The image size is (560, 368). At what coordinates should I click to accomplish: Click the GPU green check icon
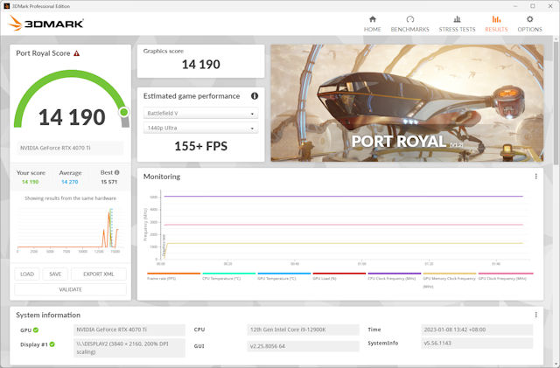click(x=36, y=330)
